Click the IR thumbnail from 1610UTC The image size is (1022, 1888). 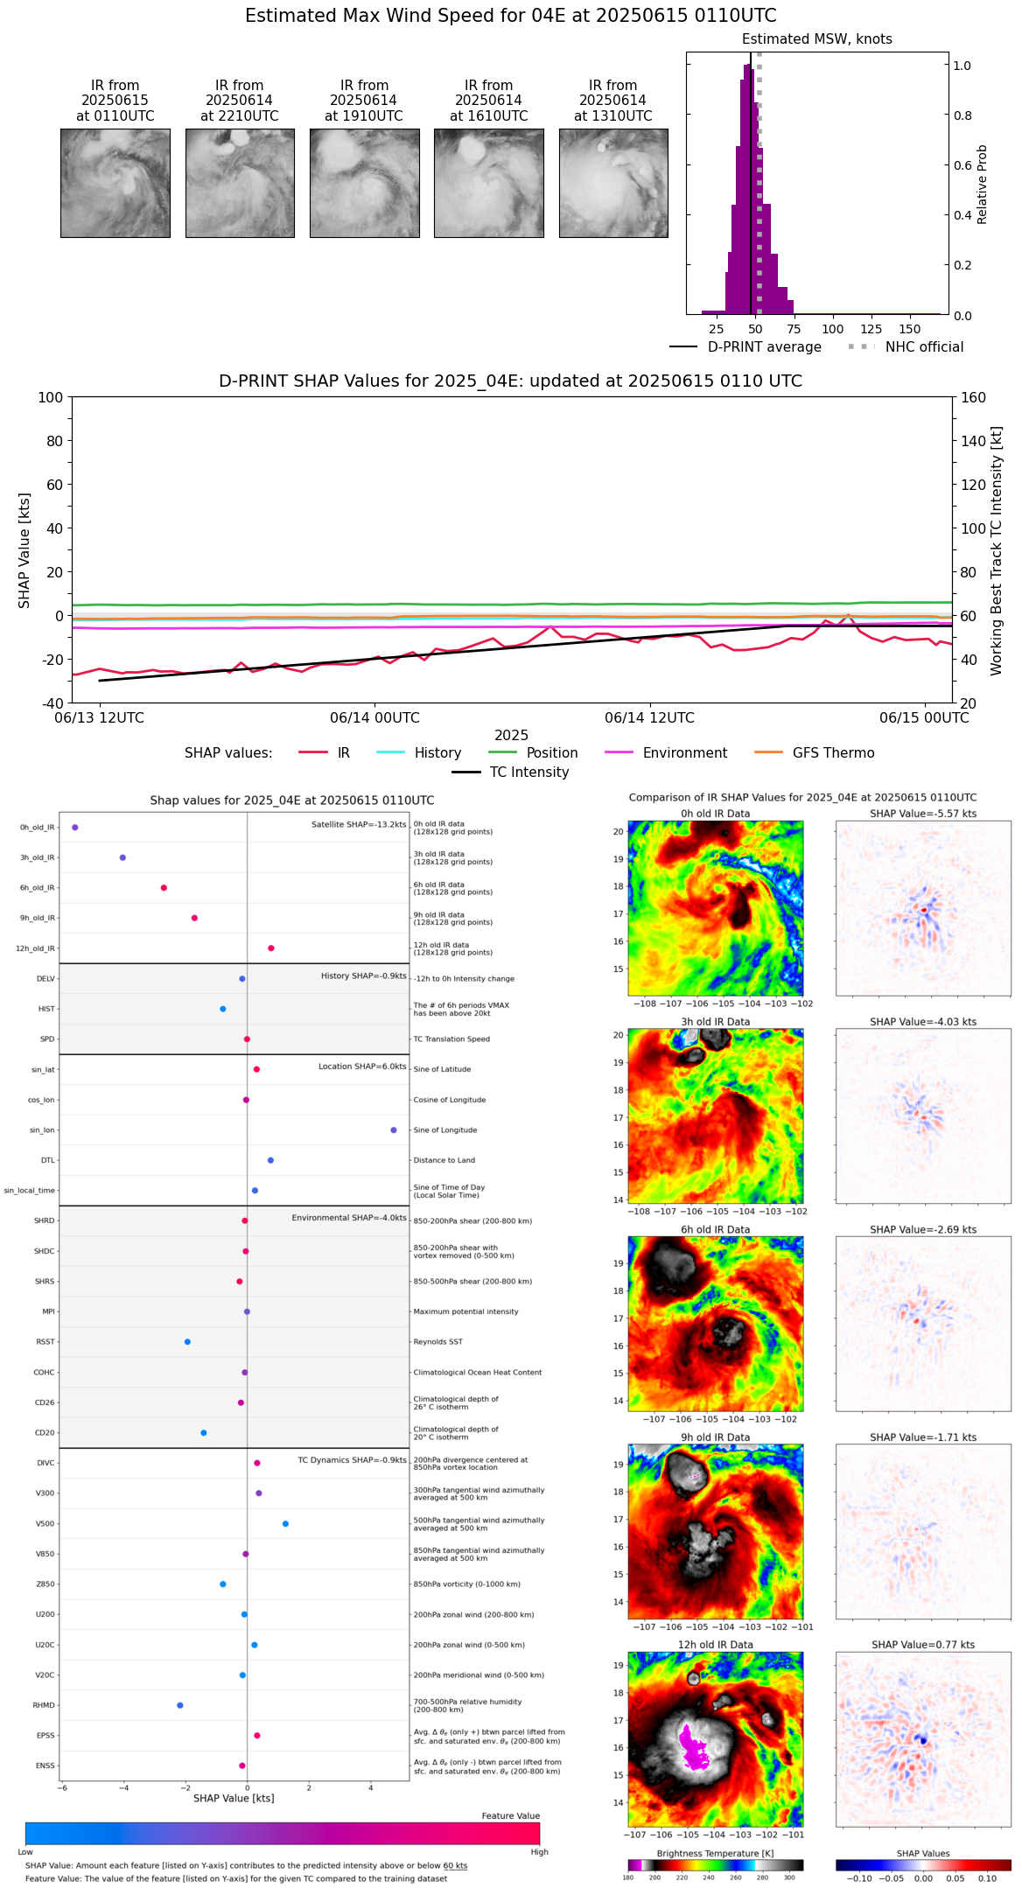coord(489,183)
